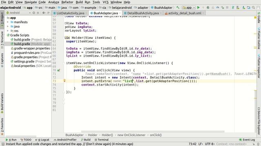Select build.gradle (Module: app) file
This screenshot has height=146, width=261.
[30, 44]
